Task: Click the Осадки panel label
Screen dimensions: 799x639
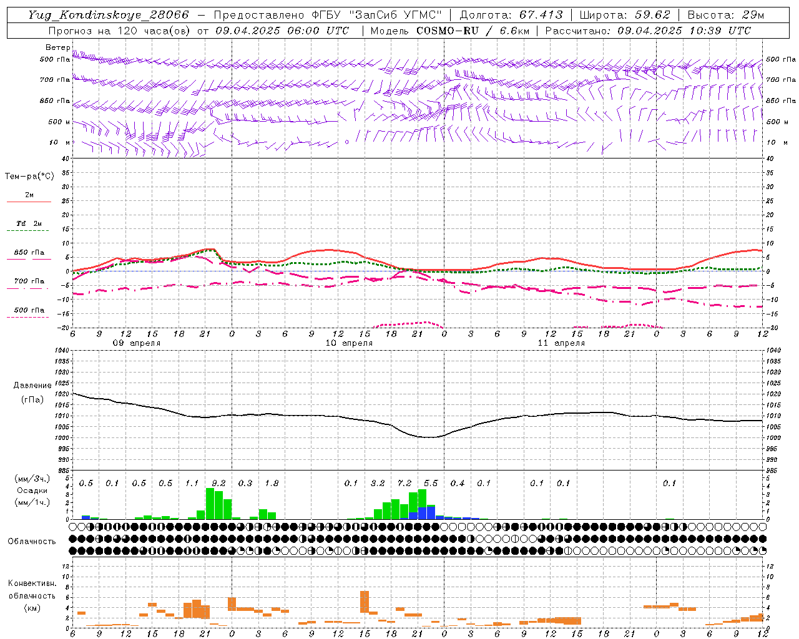Action: pyautogui.click(x=32, y=490)
